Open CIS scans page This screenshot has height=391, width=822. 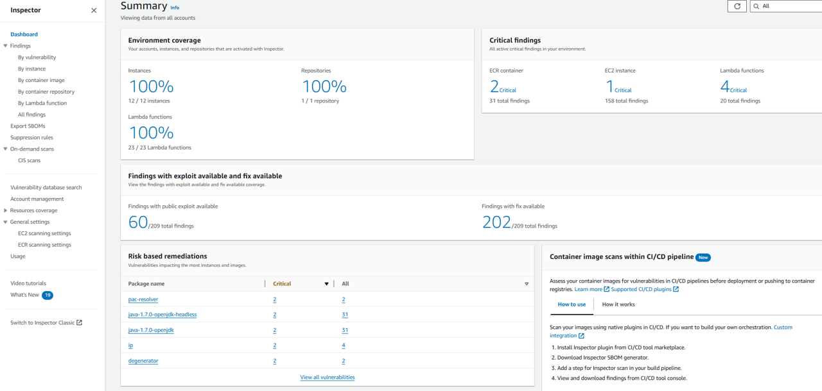[x=29, y=160]
